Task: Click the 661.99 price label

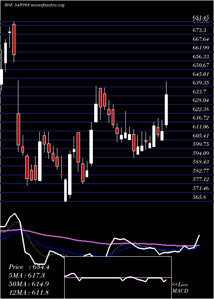Action: (201, 47)
